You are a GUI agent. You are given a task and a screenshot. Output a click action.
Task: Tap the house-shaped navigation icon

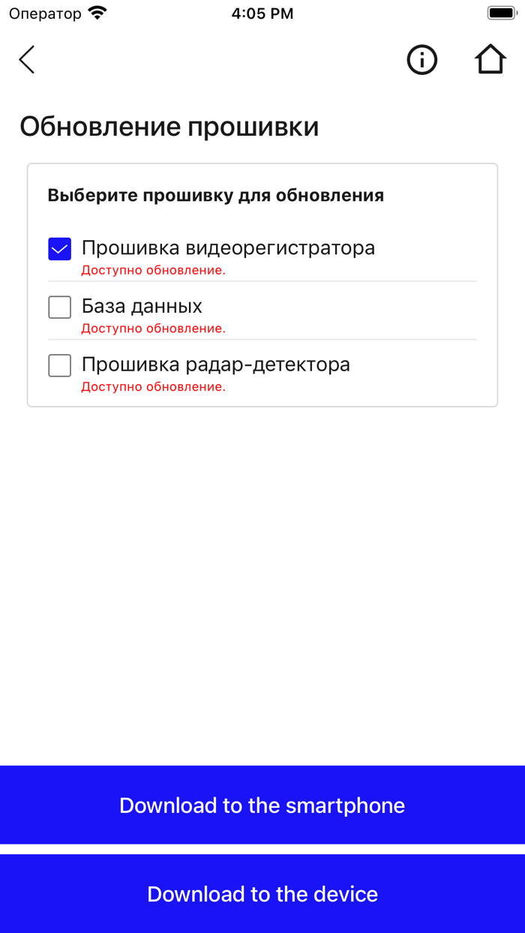point(490,58)
